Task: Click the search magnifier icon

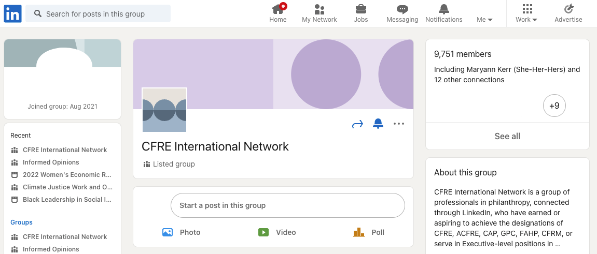Action: [x=38, y=13]
